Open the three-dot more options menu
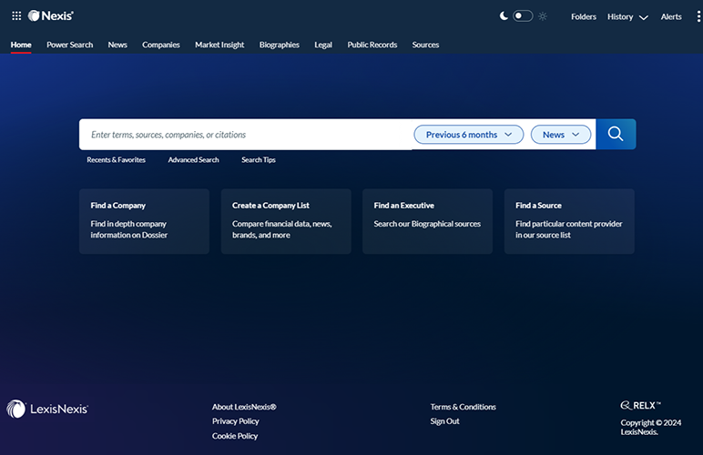This screenshot has height=455, width=703. tap(697, 16)
